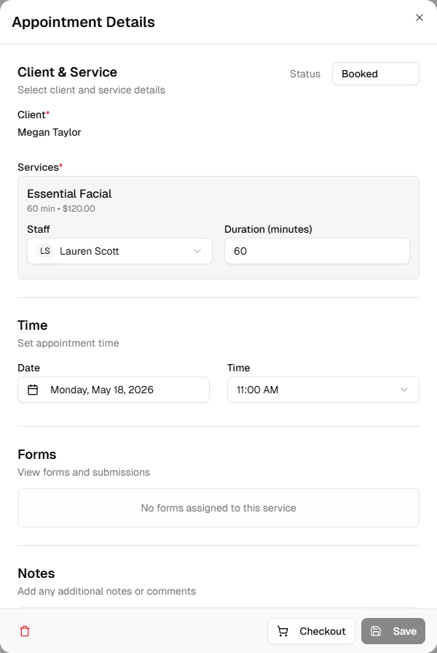Click the View forms and submissions subtitle

pyautogui.click(x=84, y=472)
